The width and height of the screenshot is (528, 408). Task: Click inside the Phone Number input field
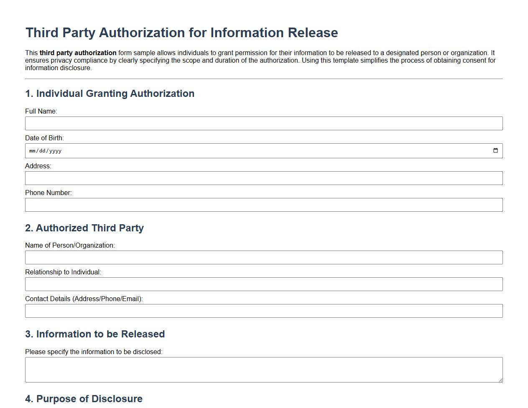pyautogui.click(x=263, y=205)
